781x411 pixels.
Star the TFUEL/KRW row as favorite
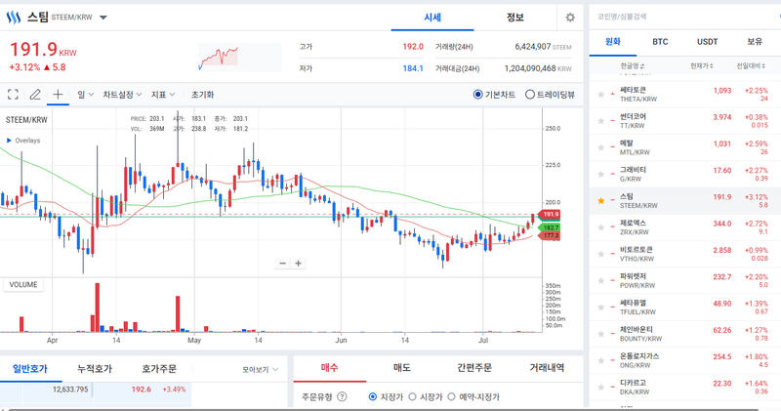(x=601, y=308)
